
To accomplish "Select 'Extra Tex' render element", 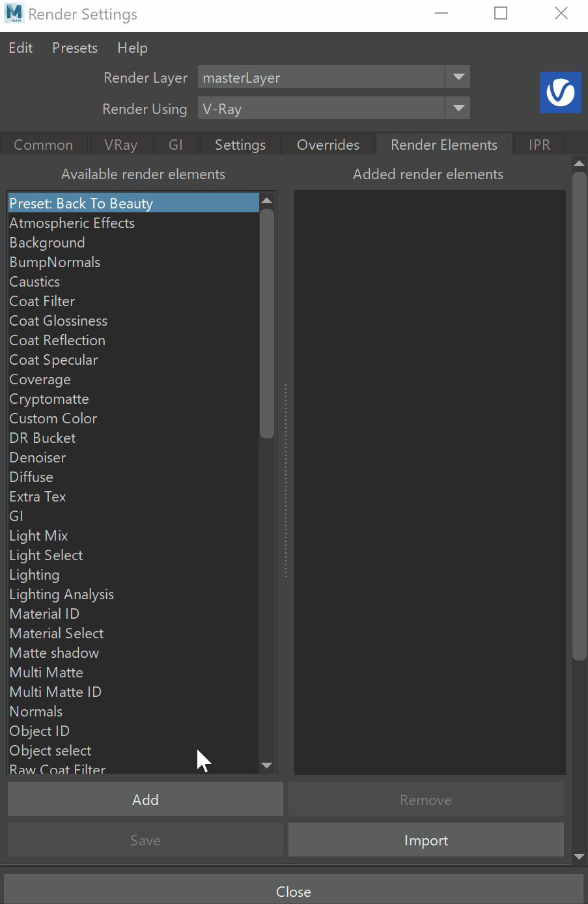I will 133,496.
